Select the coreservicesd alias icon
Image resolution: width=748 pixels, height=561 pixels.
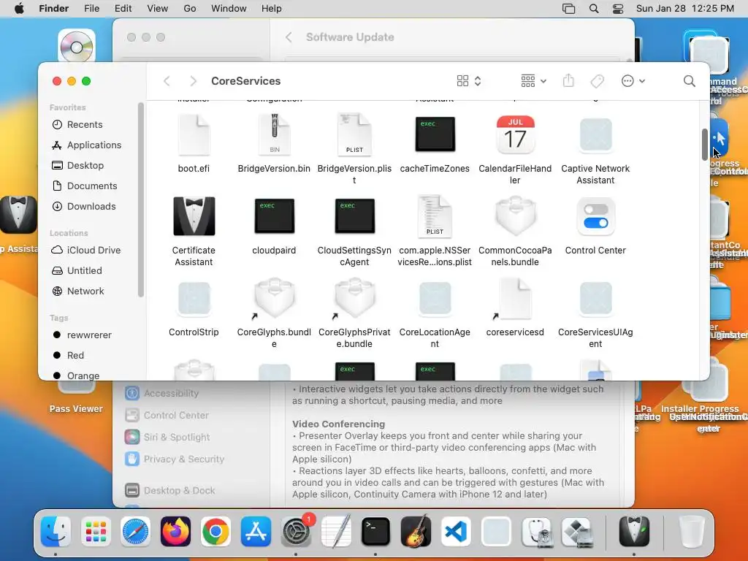pos(515,299)
